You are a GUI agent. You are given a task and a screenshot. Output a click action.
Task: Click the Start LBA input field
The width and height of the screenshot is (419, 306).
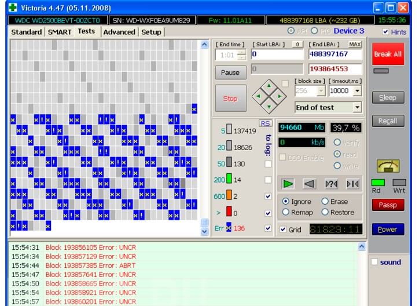pyautogui.click(x=277, y=54)
